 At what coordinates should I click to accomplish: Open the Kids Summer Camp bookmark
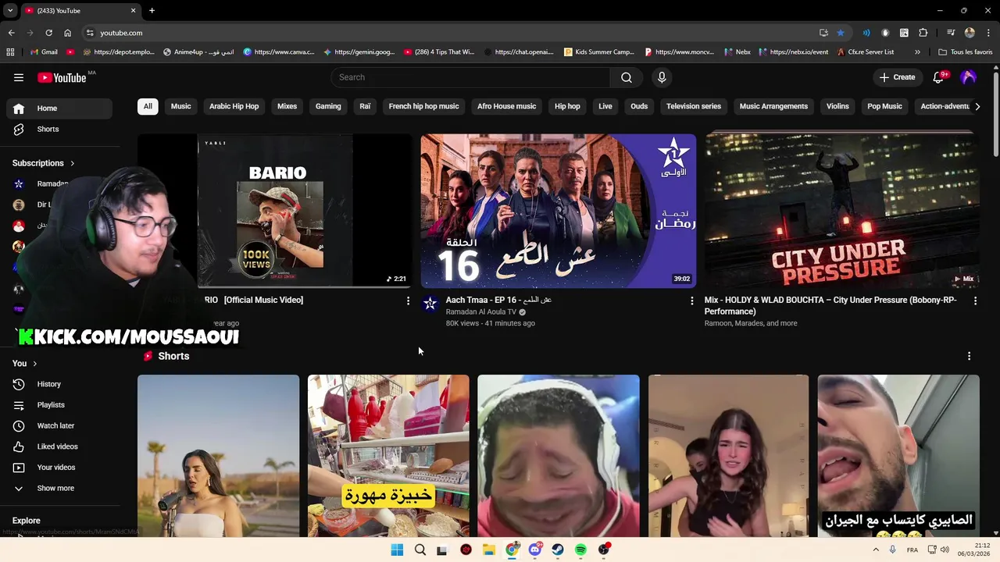point(599,52)
